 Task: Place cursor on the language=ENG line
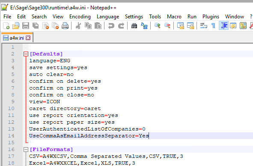[x=50, y=61]
